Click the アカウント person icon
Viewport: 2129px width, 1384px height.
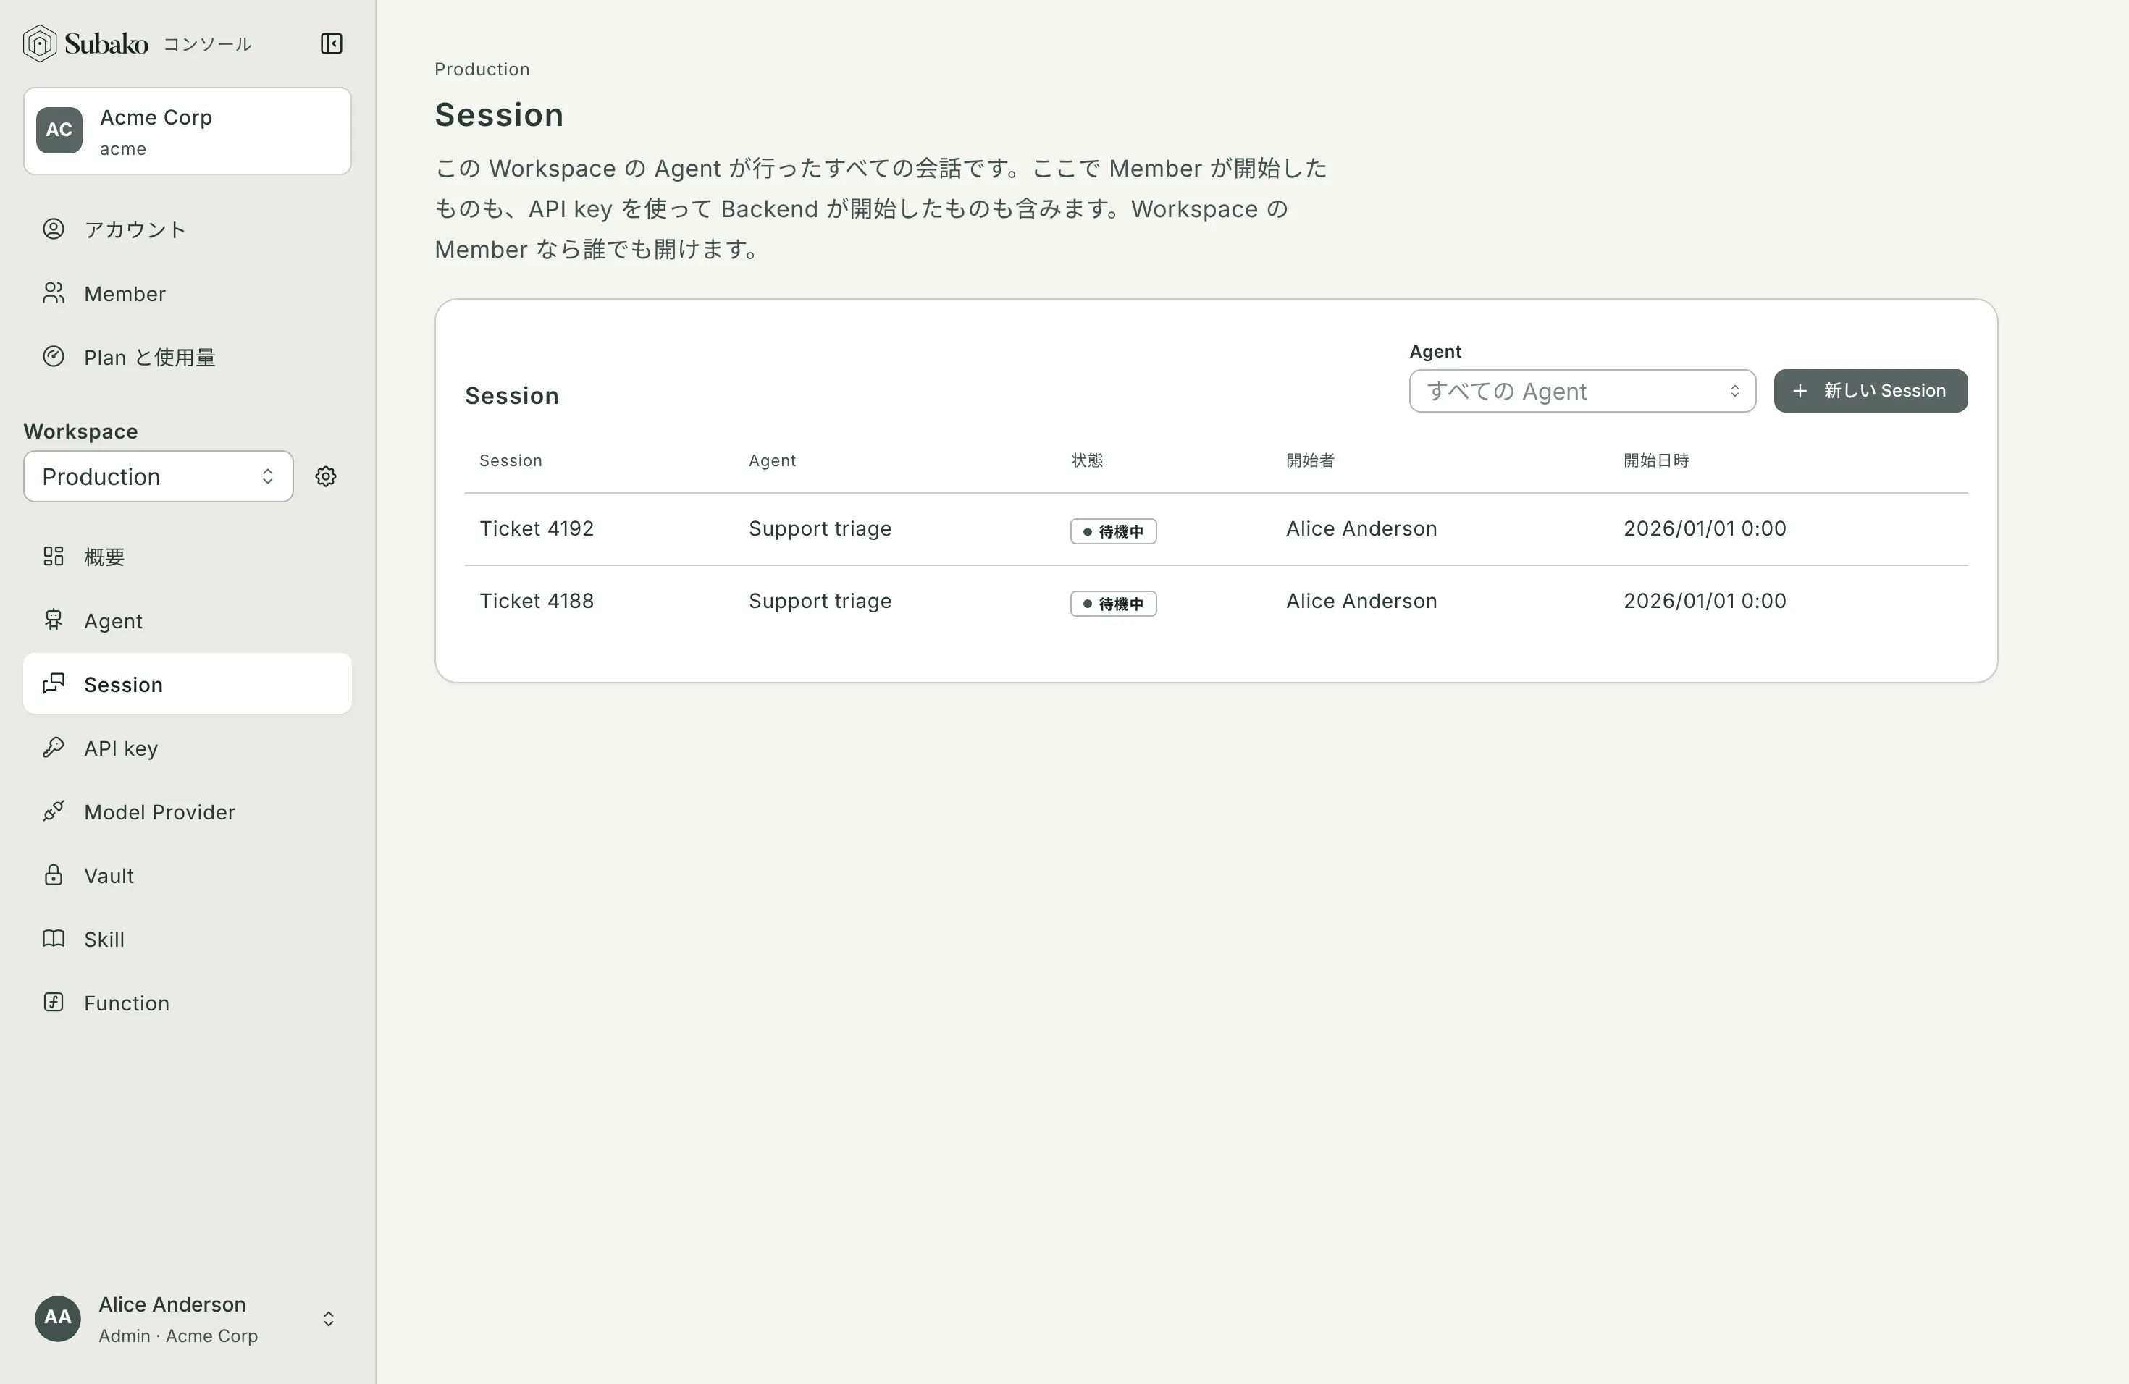tap(54, 229)
